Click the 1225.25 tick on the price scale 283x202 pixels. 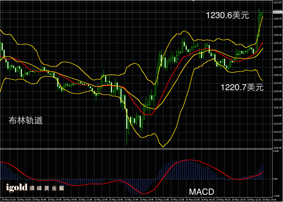pos(277,43)
